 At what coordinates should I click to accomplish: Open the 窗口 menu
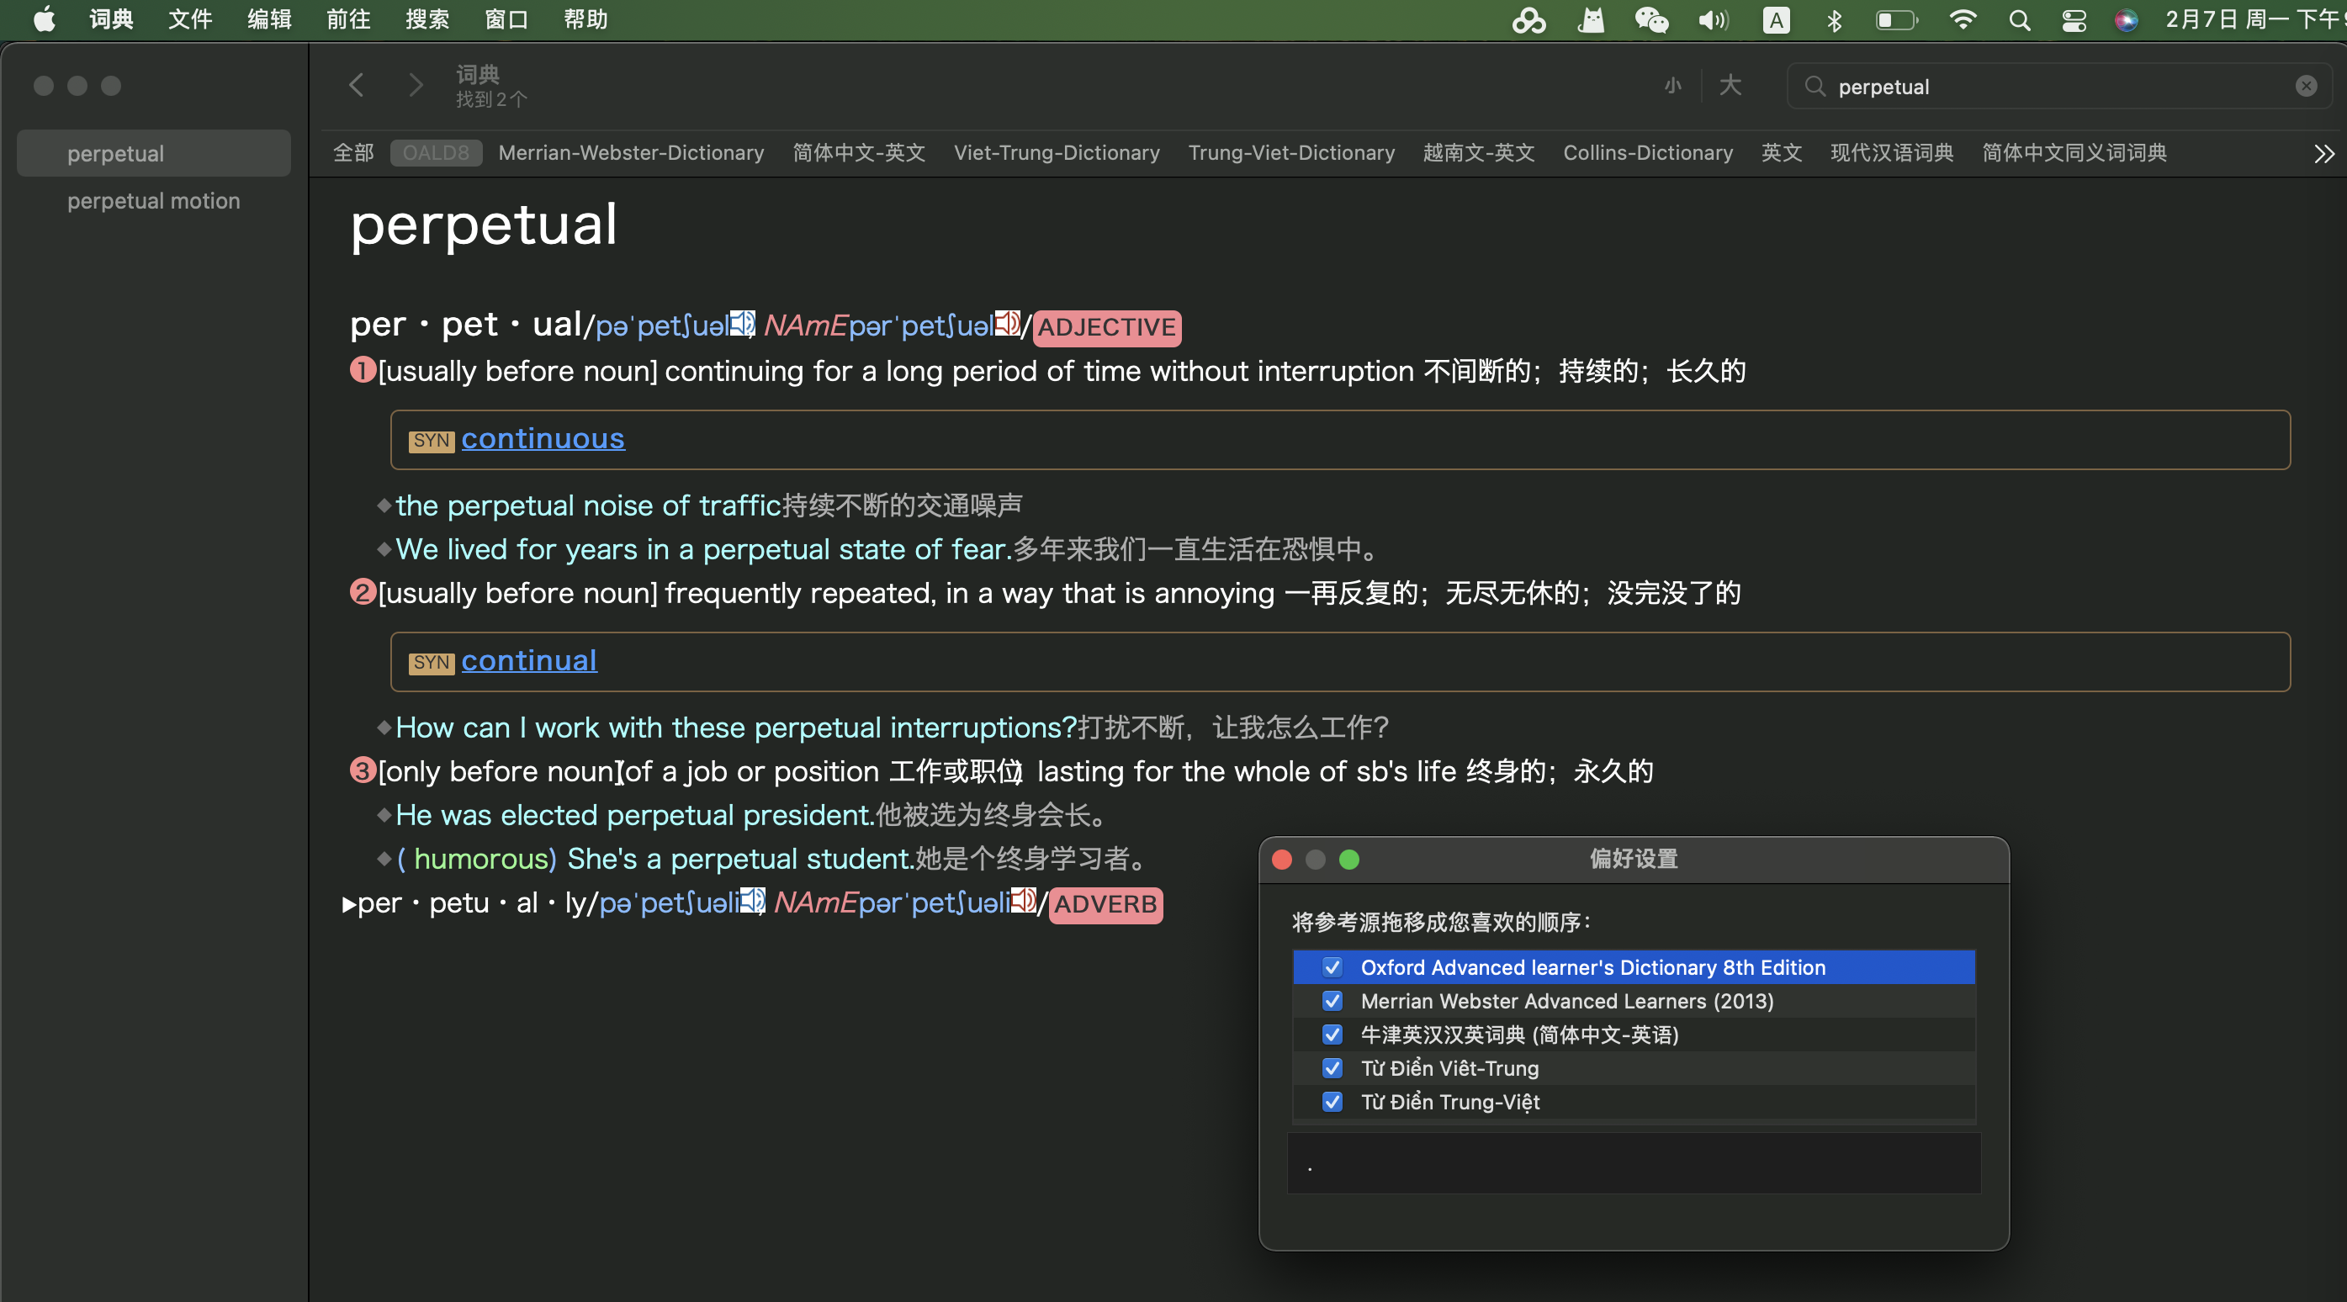click(x=506, y=19)
